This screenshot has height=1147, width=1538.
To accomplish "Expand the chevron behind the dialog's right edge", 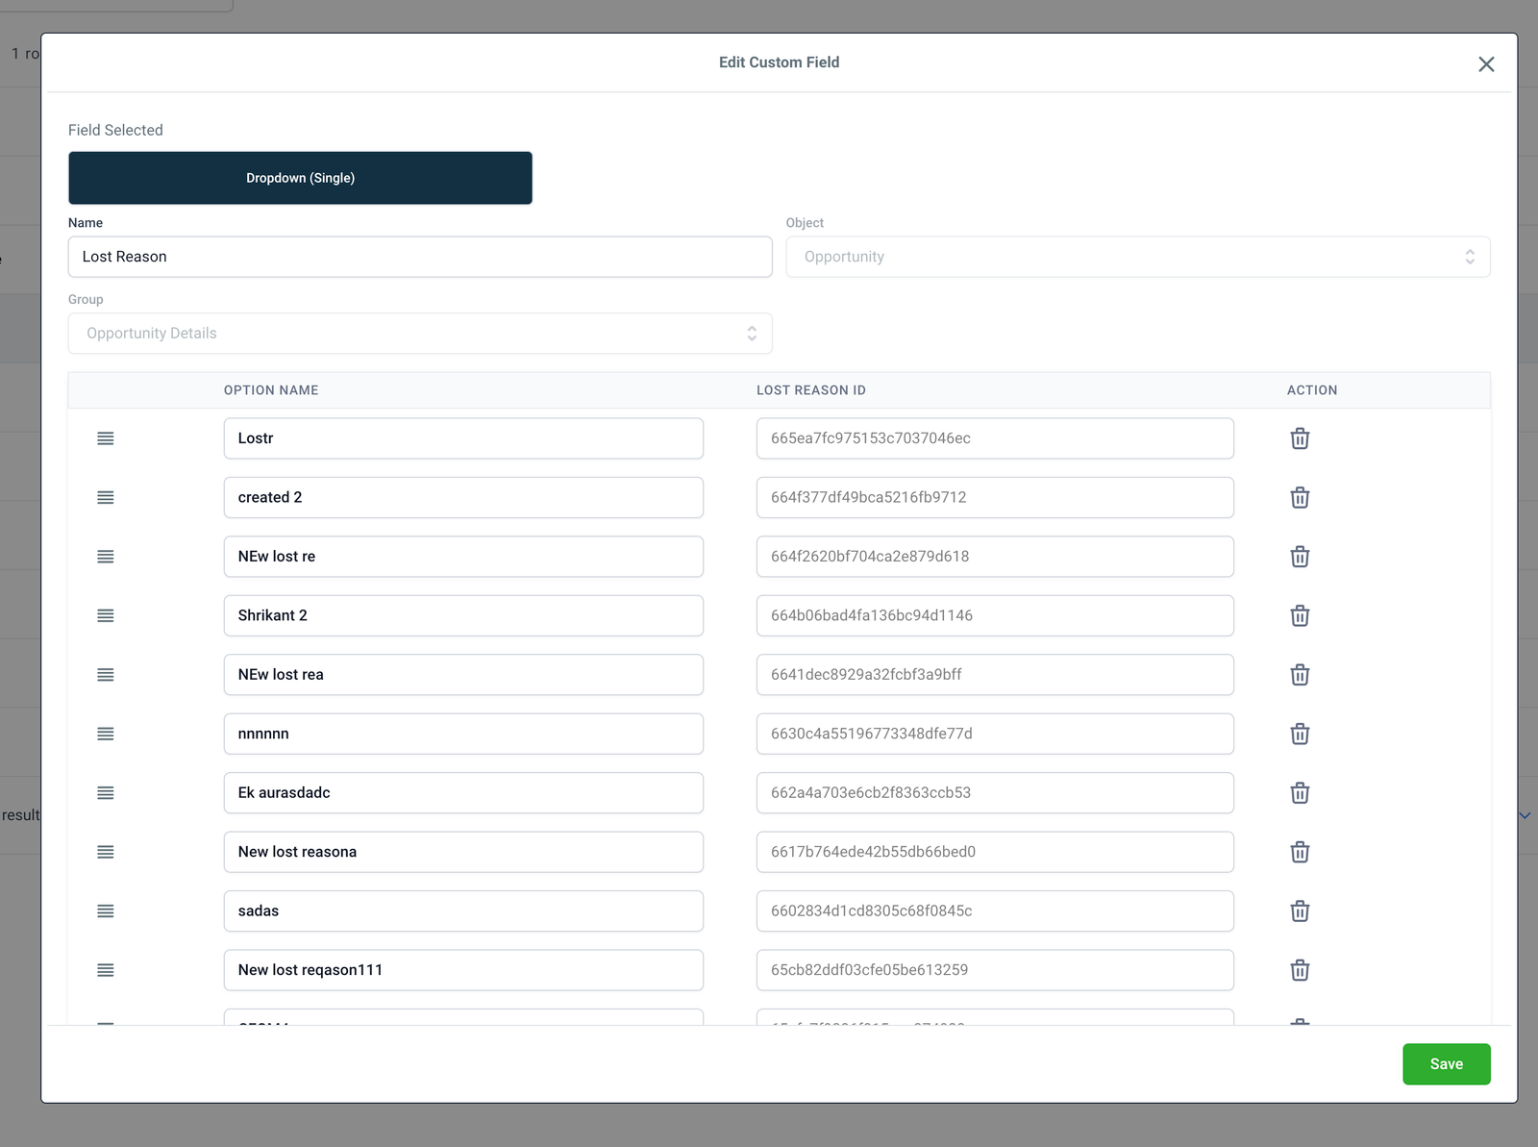I will pyautogui.click(x=1525, y=815).
